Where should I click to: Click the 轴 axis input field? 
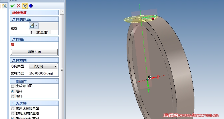[x=43, y=45]
